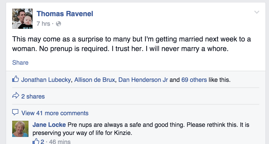Click the thumbs-up icon beside Jonathan Lubecky

[x=16, y=80]
